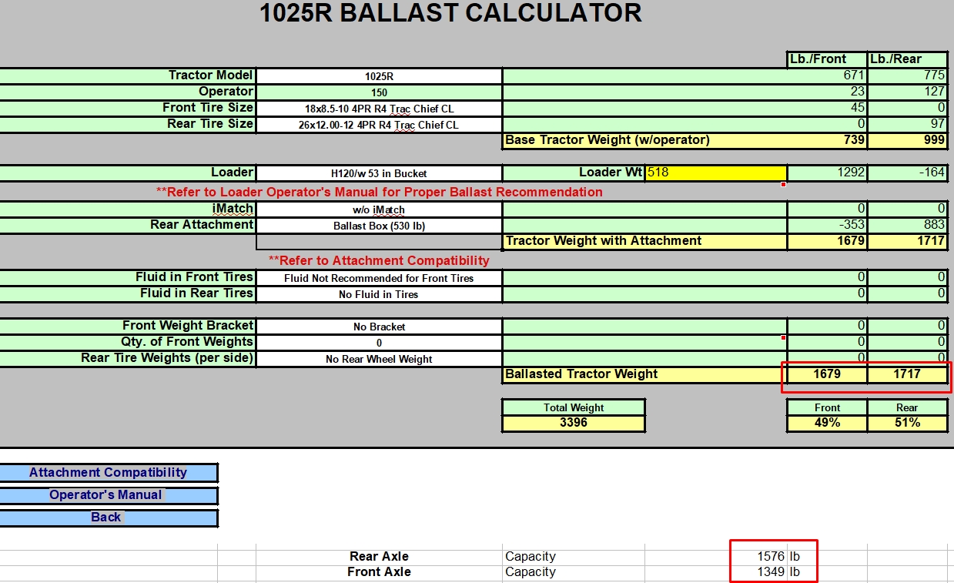This screenshot has width=954, height=583.
Task: Click the red Refer to Attachment Compatibility note
Action: coord(379,260)
